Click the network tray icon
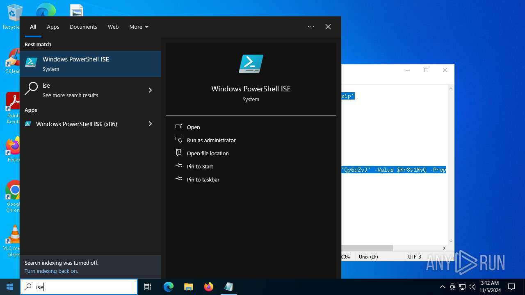The image size is (525, 295). [x=462, y=287]
